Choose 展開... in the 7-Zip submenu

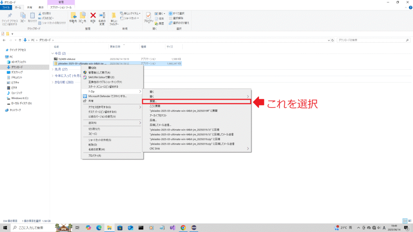pos(197,101)
